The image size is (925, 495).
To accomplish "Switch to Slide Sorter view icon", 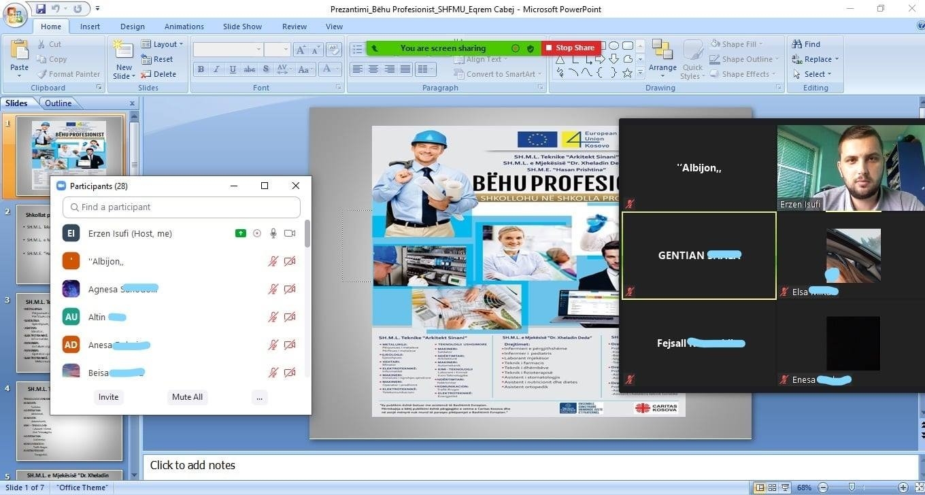I will point(772,488).
